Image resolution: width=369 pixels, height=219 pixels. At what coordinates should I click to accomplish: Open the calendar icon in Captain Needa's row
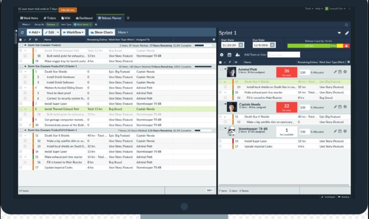(x=340, y=107)
